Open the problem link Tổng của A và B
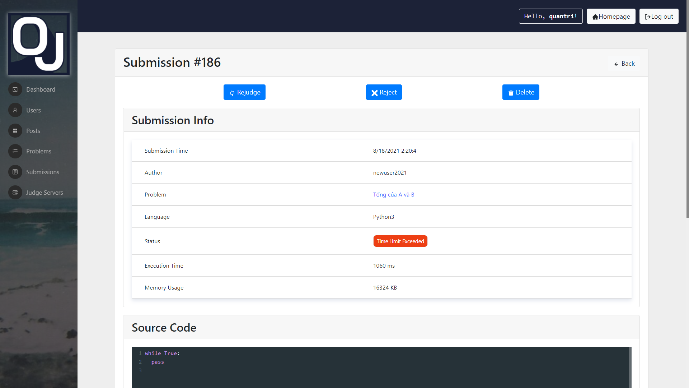 click(x=393, y=195)
